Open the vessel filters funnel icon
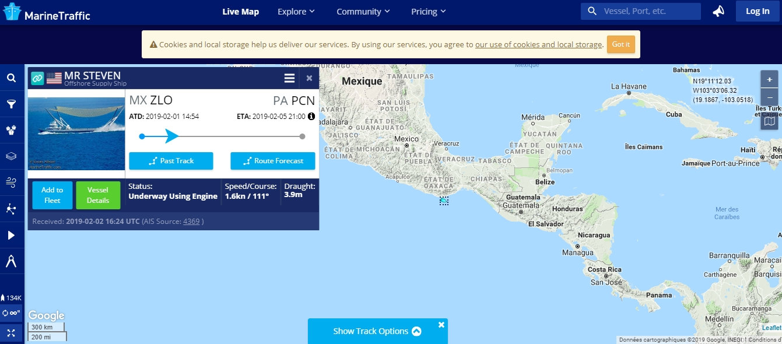This screenshot has width=782, height=344. (11, 104)
